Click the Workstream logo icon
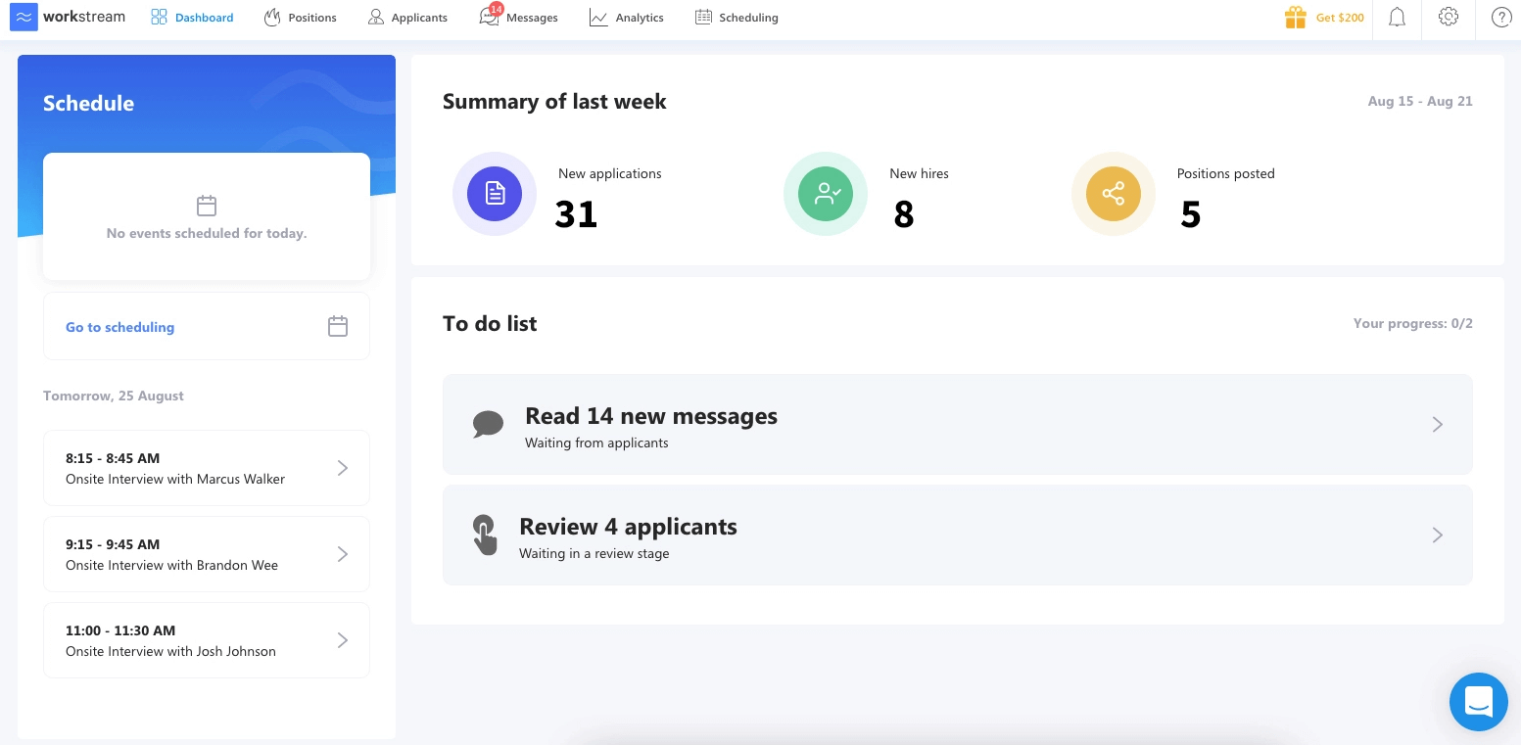Image resolution: width=1521 pixels, height=745 pixels. [x=24, y=17]
